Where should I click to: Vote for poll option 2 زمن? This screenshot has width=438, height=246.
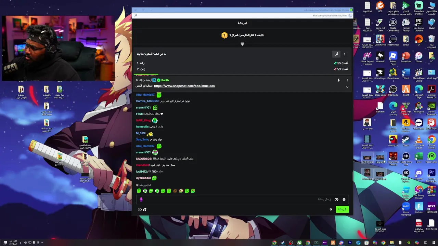(242, 69)
